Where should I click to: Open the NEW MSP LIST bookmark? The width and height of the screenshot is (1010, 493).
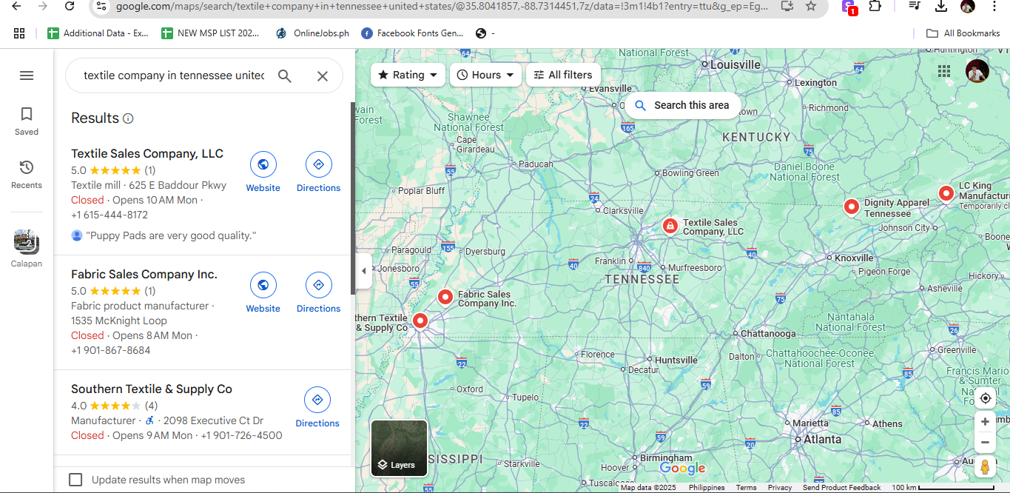pyautogui.click(x=211, y=33)
